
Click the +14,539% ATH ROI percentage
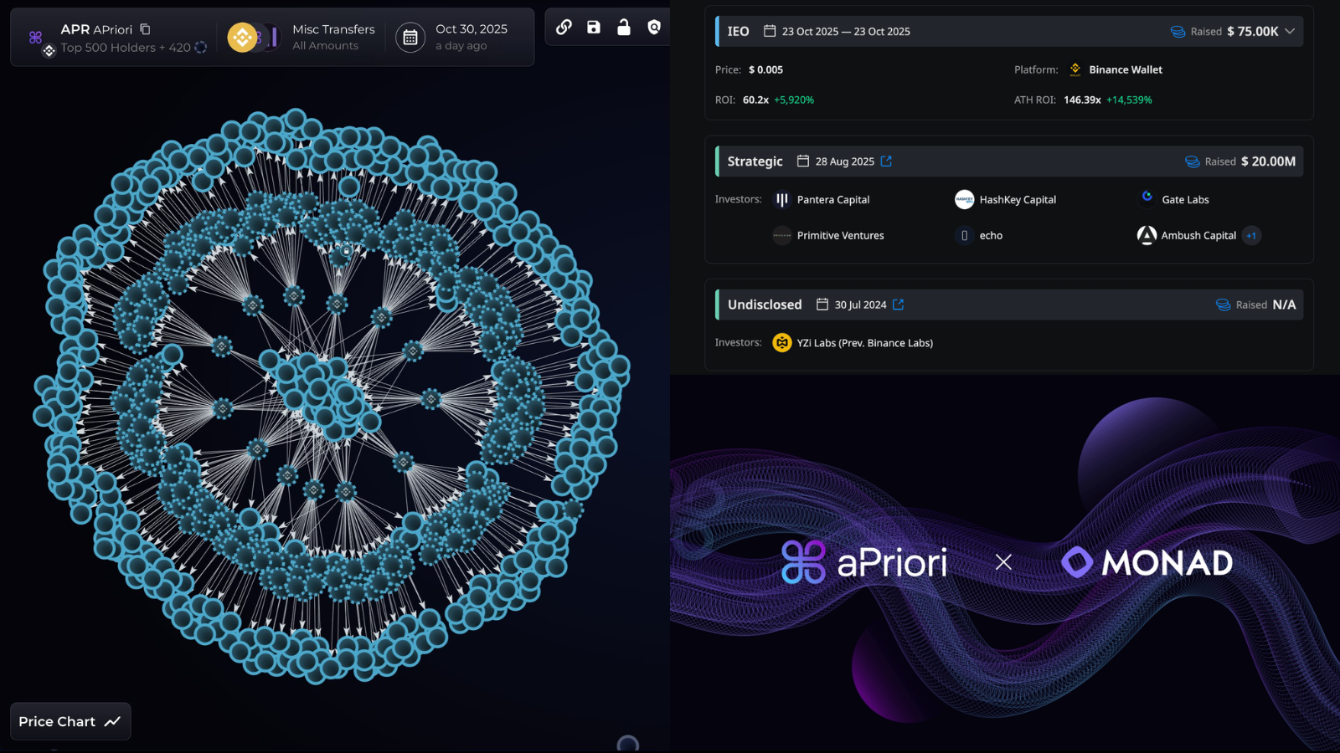click(1129, 100)
